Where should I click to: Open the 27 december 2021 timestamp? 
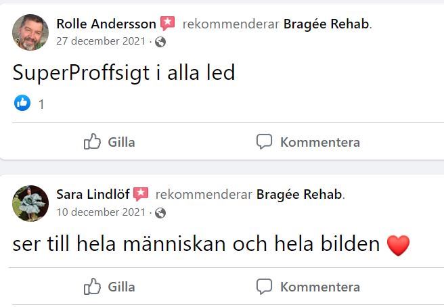click(x=101, y=41)
